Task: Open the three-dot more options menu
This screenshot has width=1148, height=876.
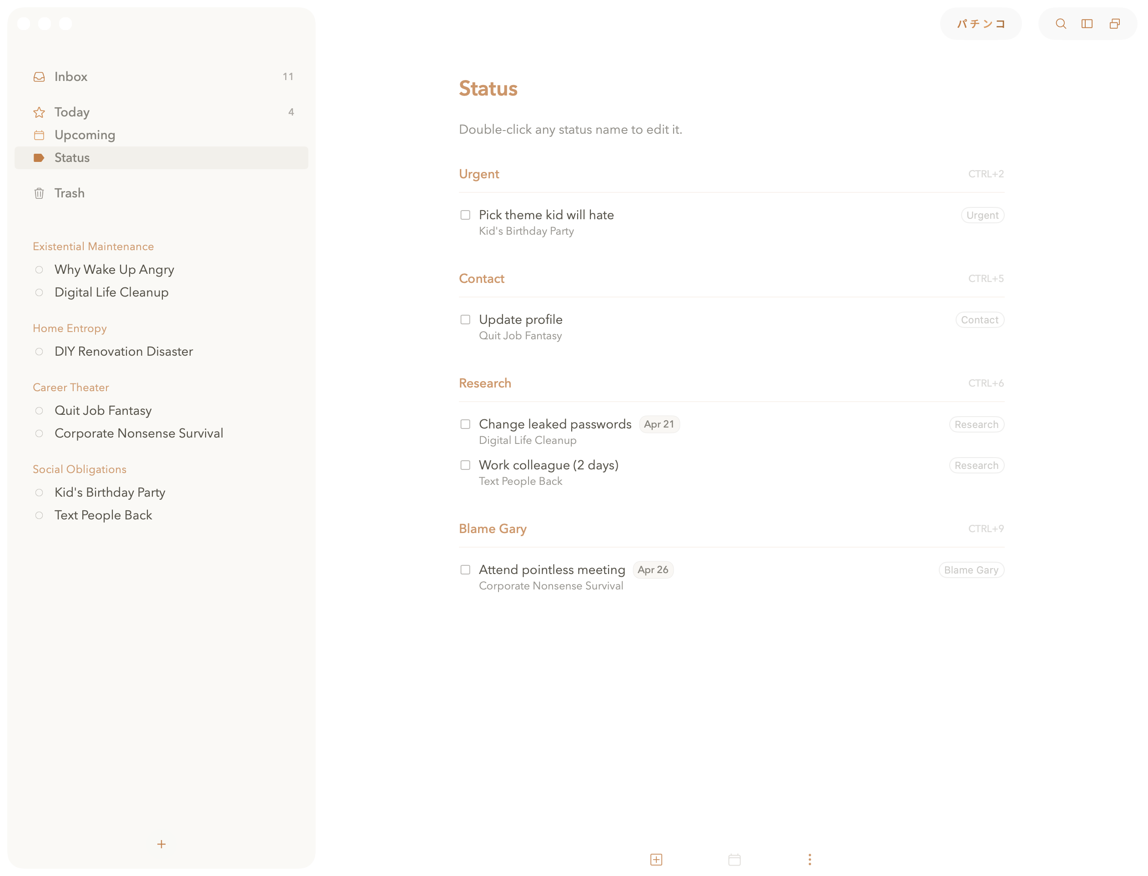Action: [809, 859]
